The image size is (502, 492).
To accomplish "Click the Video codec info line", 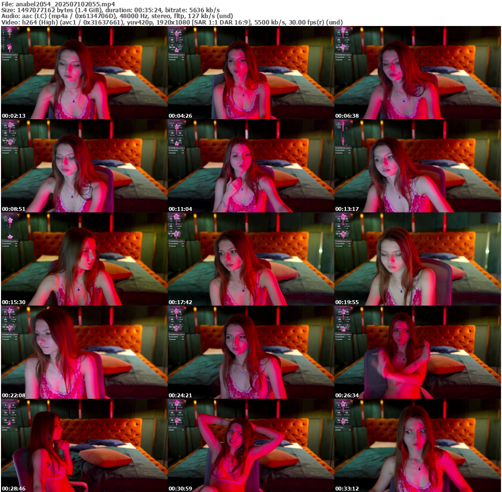I will click(172, 22).
